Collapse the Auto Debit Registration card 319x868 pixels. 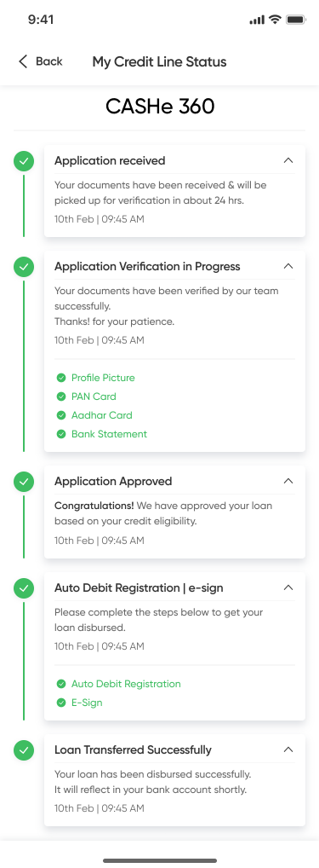(288, 587)
